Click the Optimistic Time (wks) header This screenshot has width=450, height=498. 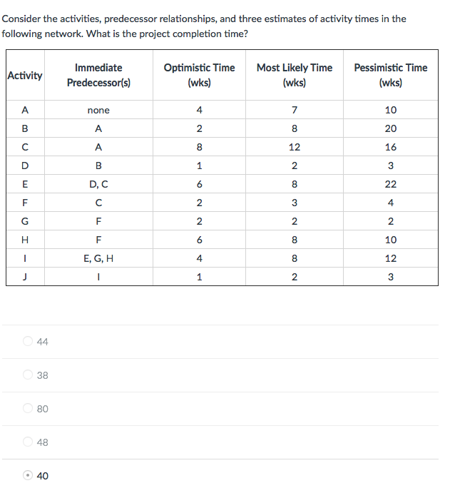pos(199,75)
